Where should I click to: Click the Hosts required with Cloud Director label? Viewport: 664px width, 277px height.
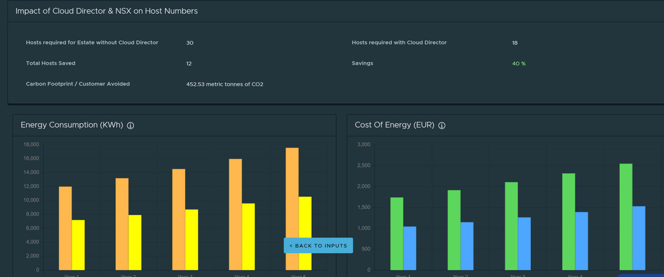tap(399, 42)
